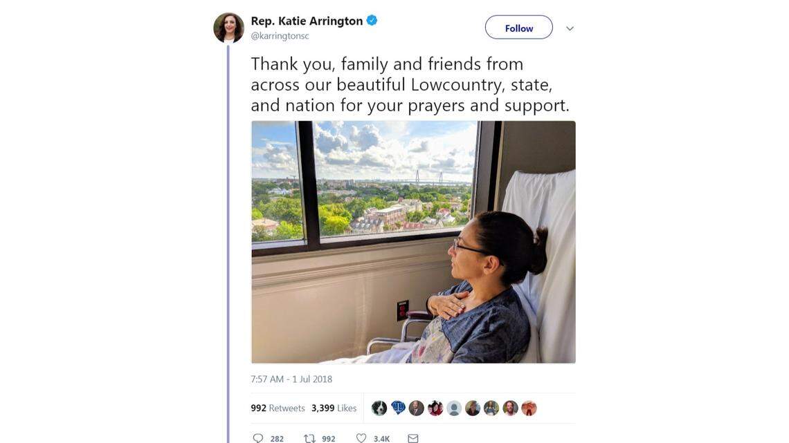
Task: Click the 3.4K like count
Action: pyautogui.click(x=381, y=438)
